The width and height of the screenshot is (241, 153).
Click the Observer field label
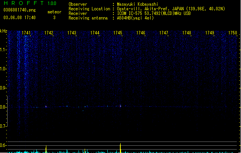point(78,4)
